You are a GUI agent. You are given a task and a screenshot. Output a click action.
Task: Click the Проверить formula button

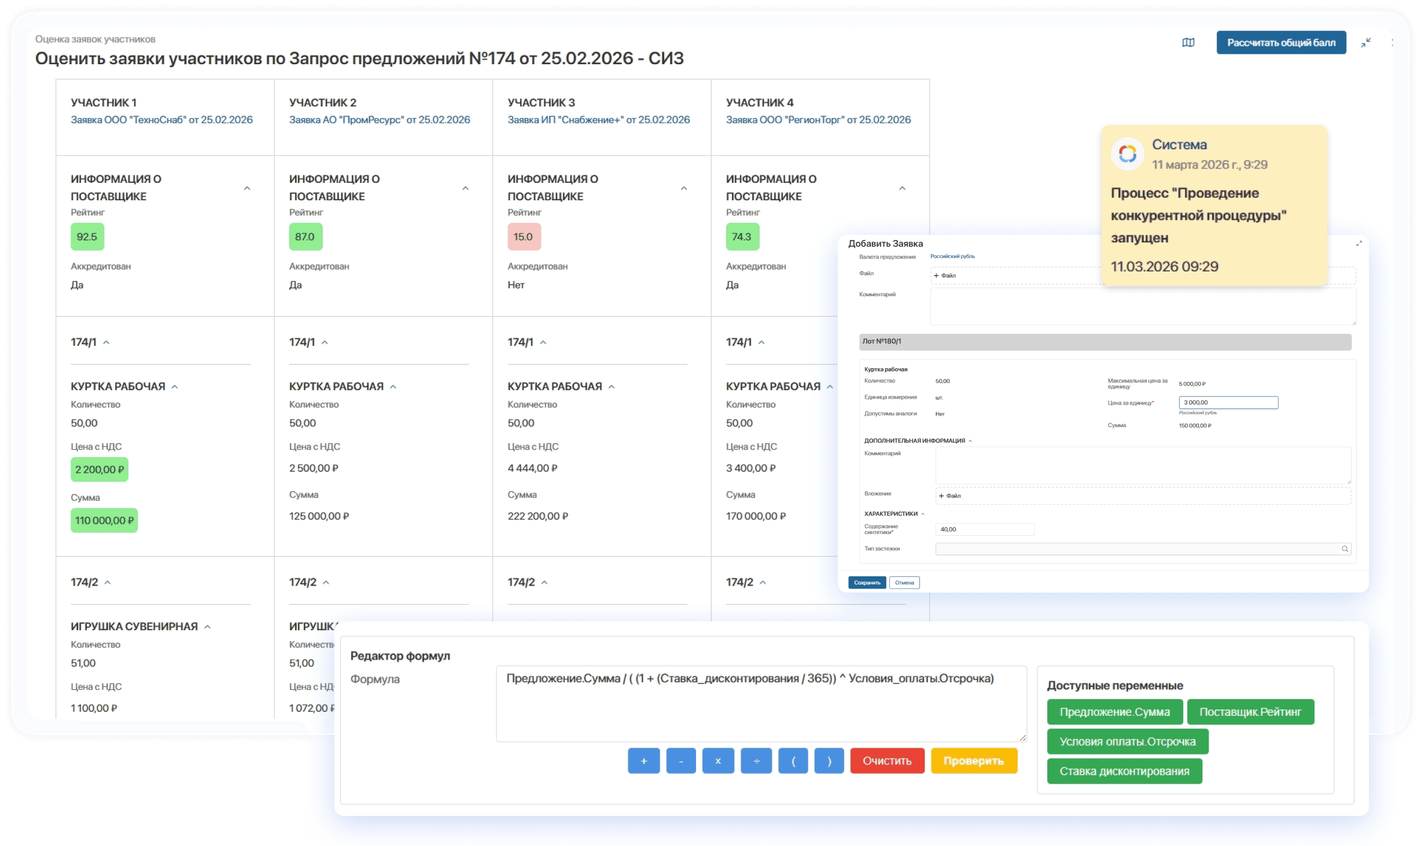(x=973, y=761)
